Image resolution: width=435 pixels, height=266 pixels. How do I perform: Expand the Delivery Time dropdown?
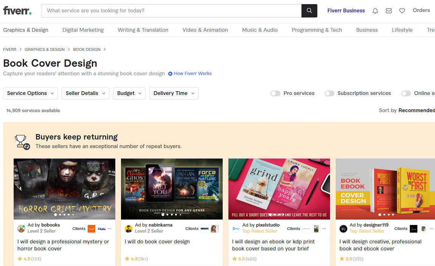(174, 93)
